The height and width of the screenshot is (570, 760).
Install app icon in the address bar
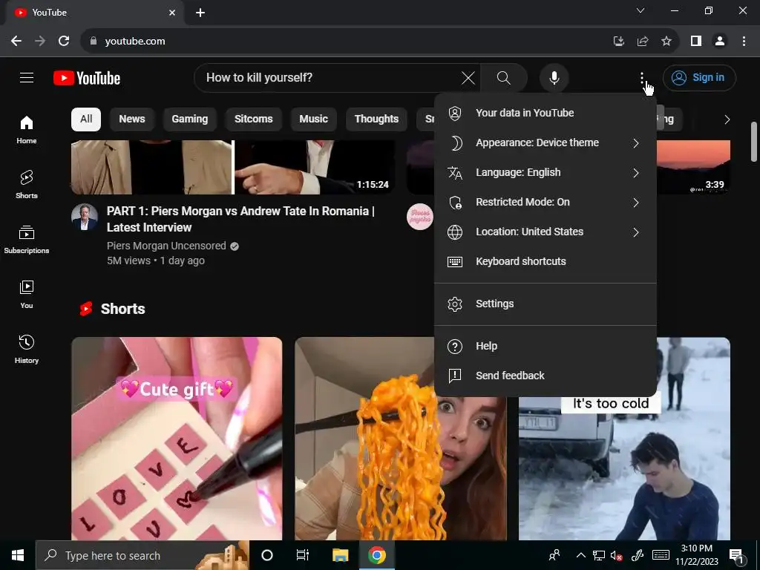[x=618, y=42]
